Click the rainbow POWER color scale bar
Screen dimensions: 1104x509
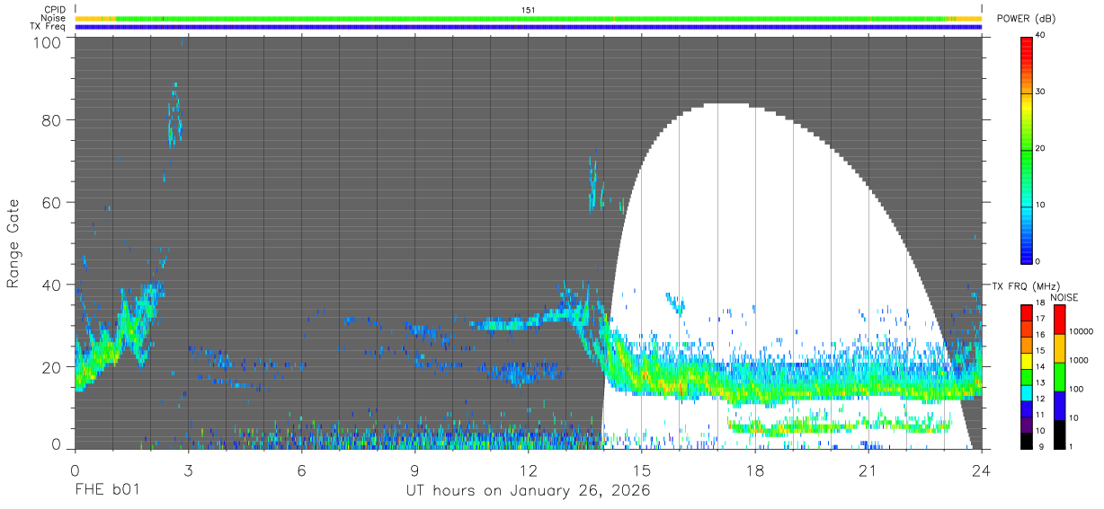(1027, 149)
